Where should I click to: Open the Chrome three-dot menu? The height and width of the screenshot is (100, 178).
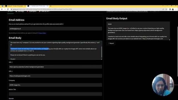176,9
